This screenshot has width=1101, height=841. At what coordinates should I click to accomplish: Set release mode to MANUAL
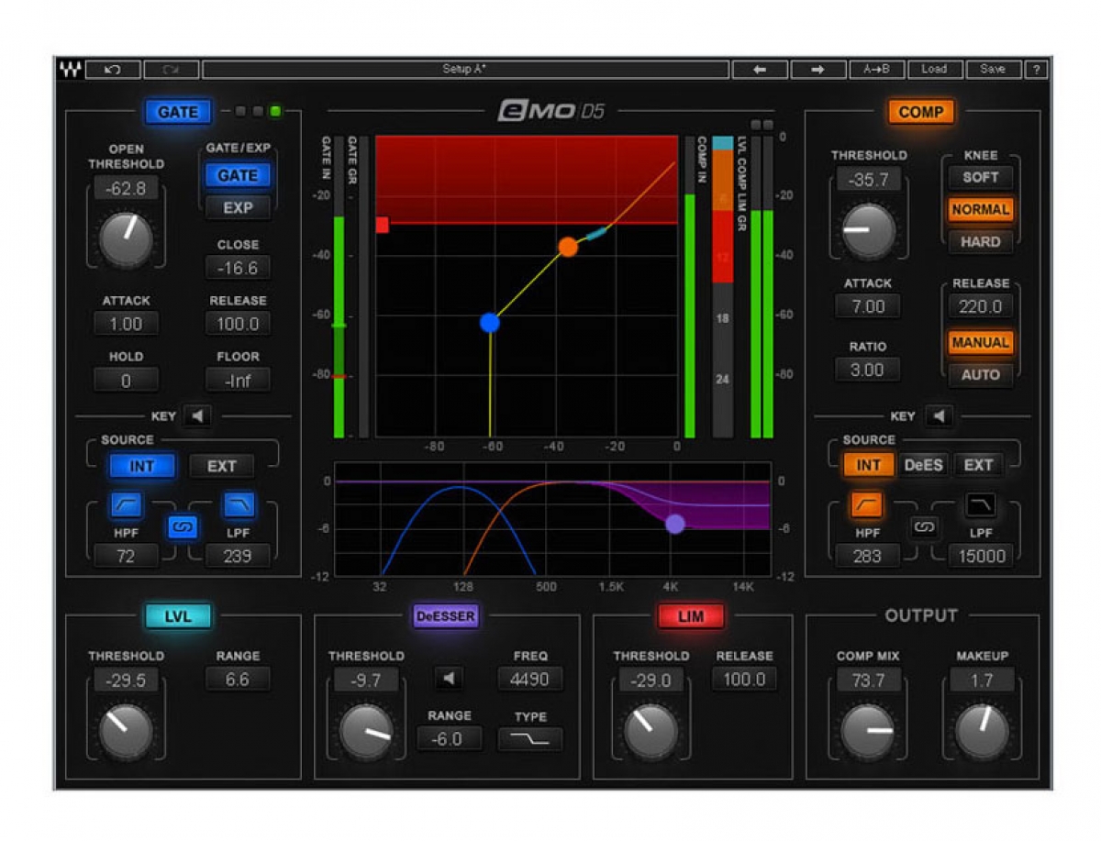coord(980,342)
